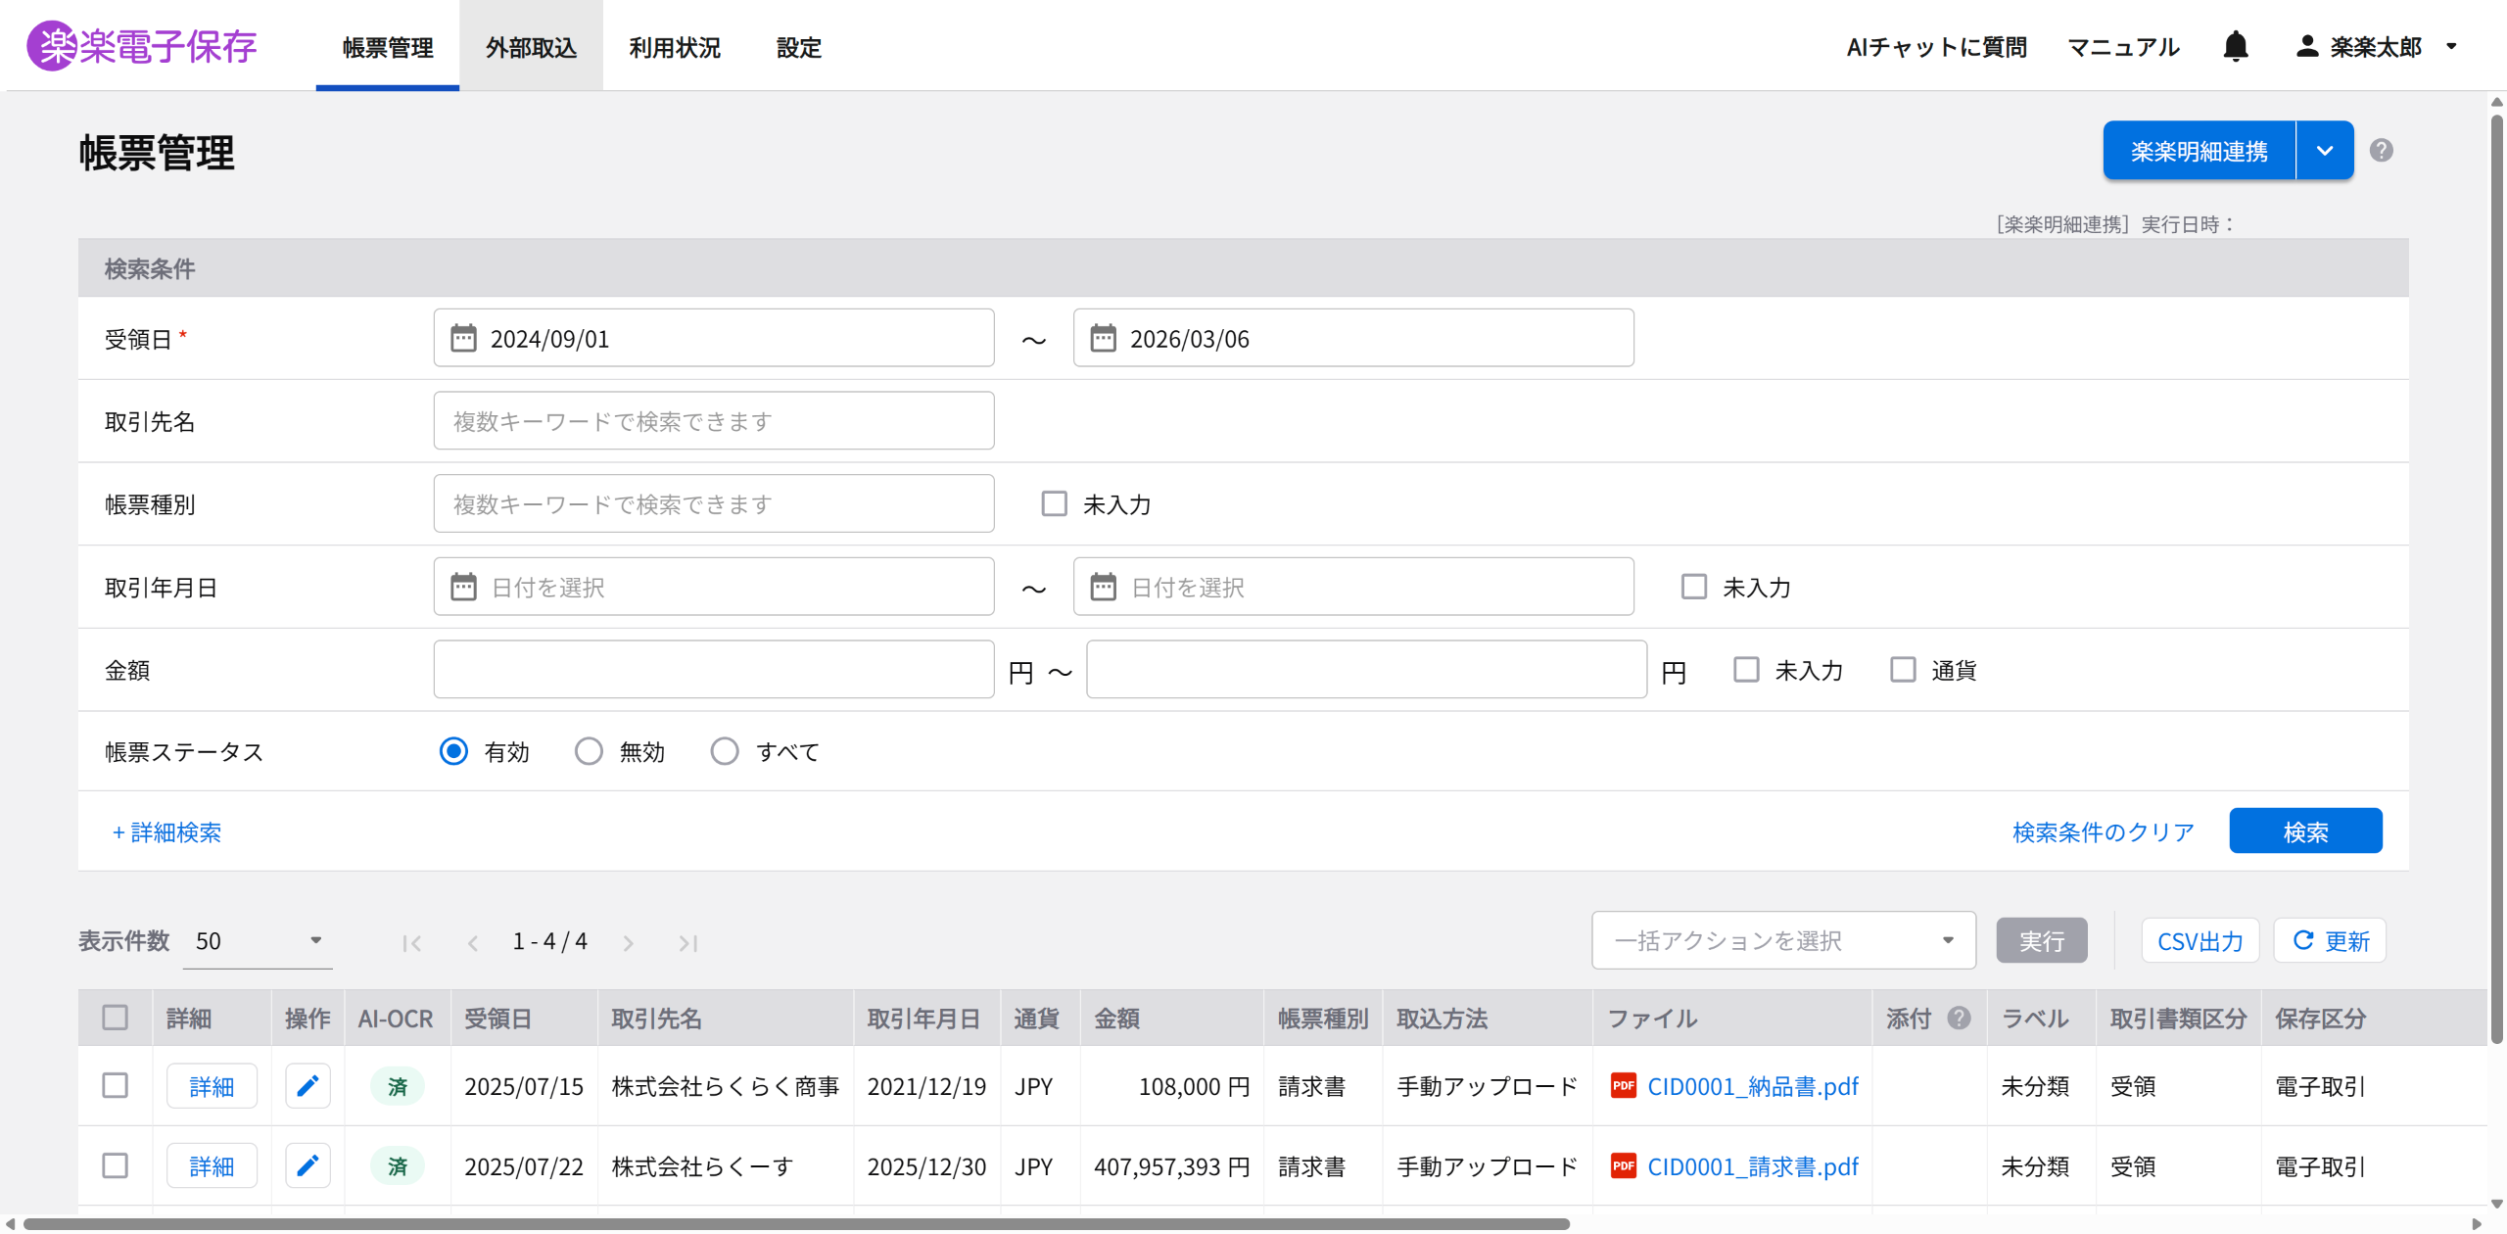Open the 利用状況 tab

click(x=674, y=47)
